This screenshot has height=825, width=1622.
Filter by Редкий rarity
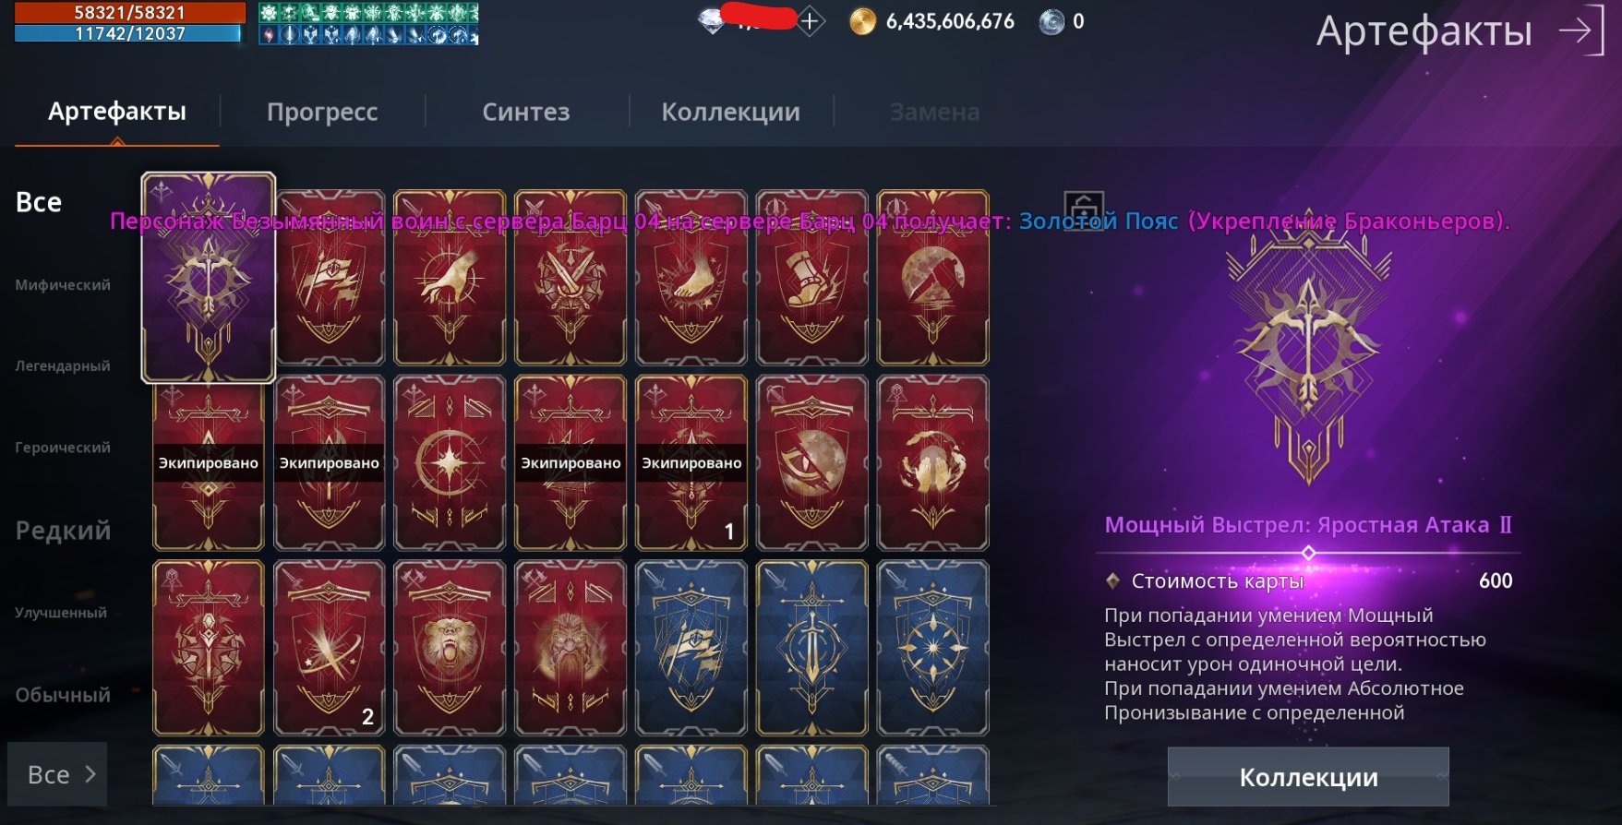pyautogui.click(x=63, y=531)
